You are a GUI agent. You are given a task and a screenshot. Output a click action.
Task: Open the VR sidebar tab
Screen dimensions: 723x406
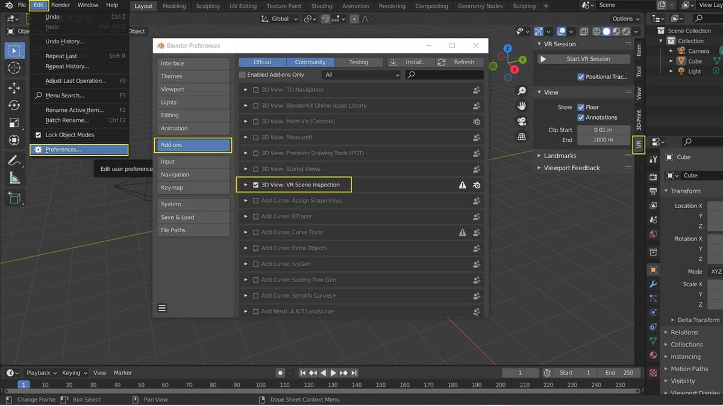tap(639, 145)
